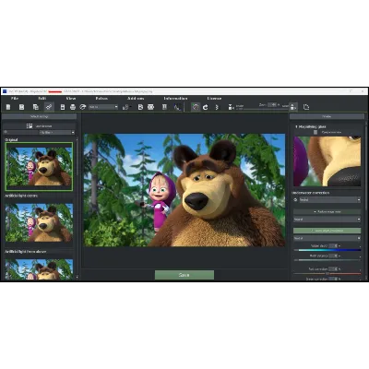
Task: Click the floppy disk save icon
Action: [x=21, y=107]
